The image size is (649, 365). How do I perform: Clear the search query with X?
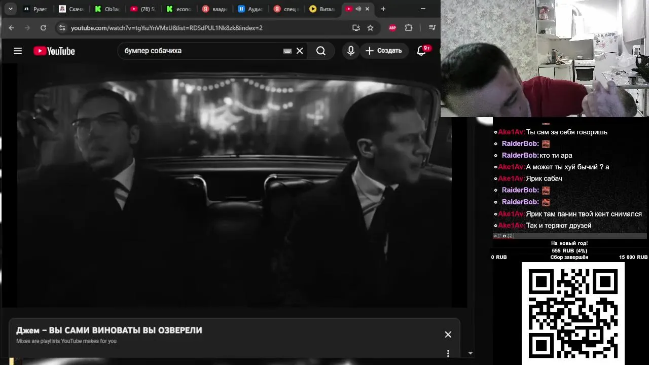pyautogui.click(x=300, y=51)
